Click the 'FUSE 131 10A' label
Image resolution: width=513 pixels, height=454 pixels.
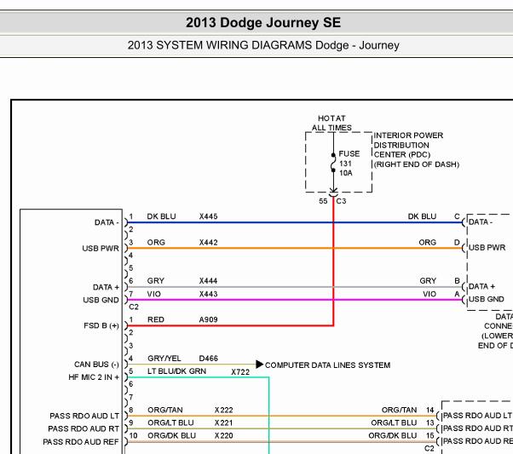tap(349, 164)
